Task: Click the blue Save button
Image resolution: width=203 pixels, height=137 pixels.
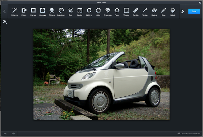Action: tap(194, 12)
